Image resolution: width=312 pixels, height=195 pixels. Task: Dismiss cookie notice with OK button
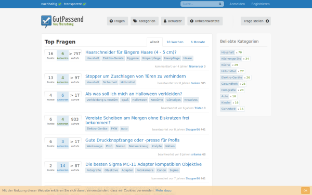305,191
